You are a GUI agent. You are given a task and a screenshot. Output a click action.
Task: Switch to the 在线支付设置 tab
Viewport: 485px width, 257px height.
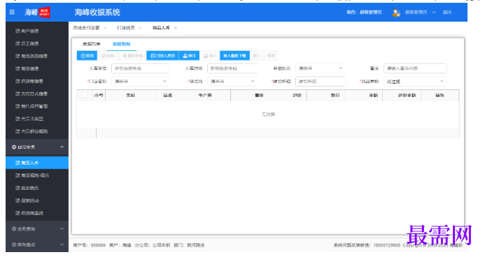(86, 28)
